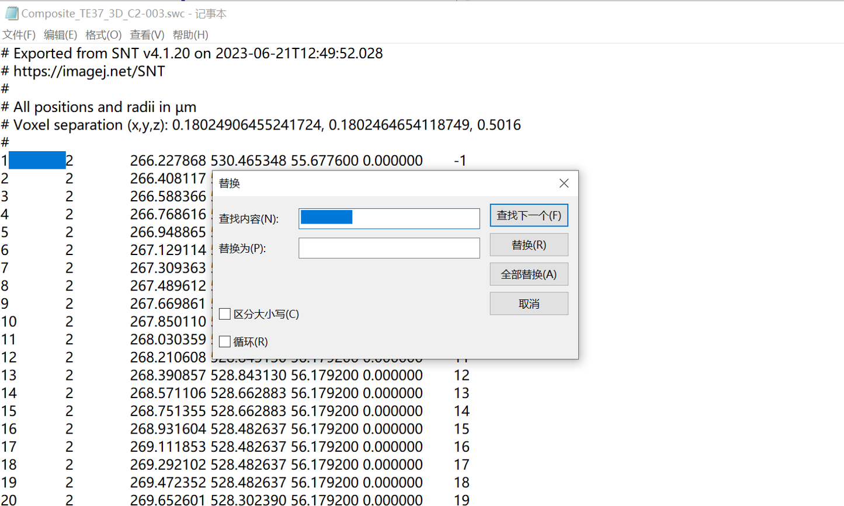The image size is (844, 506).
Task: Focus the 替换为(P) text field
Action: (388, 248)
